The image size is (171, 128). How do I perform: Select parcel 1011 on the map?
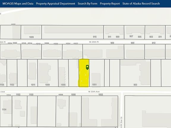pos(32,73)
